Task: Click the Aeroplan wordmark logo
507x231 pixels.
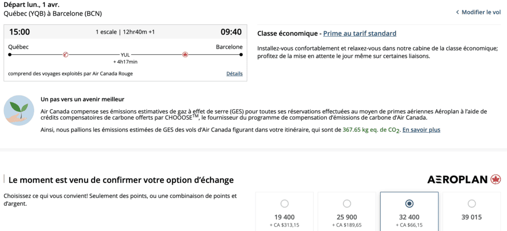Action: pos(458,179)
